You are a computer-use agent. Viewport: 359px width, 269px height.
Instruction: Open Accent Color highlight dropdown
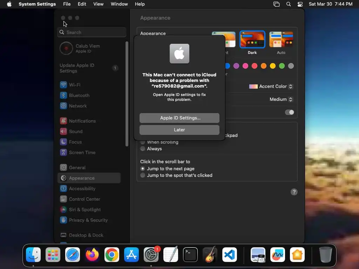271,87
